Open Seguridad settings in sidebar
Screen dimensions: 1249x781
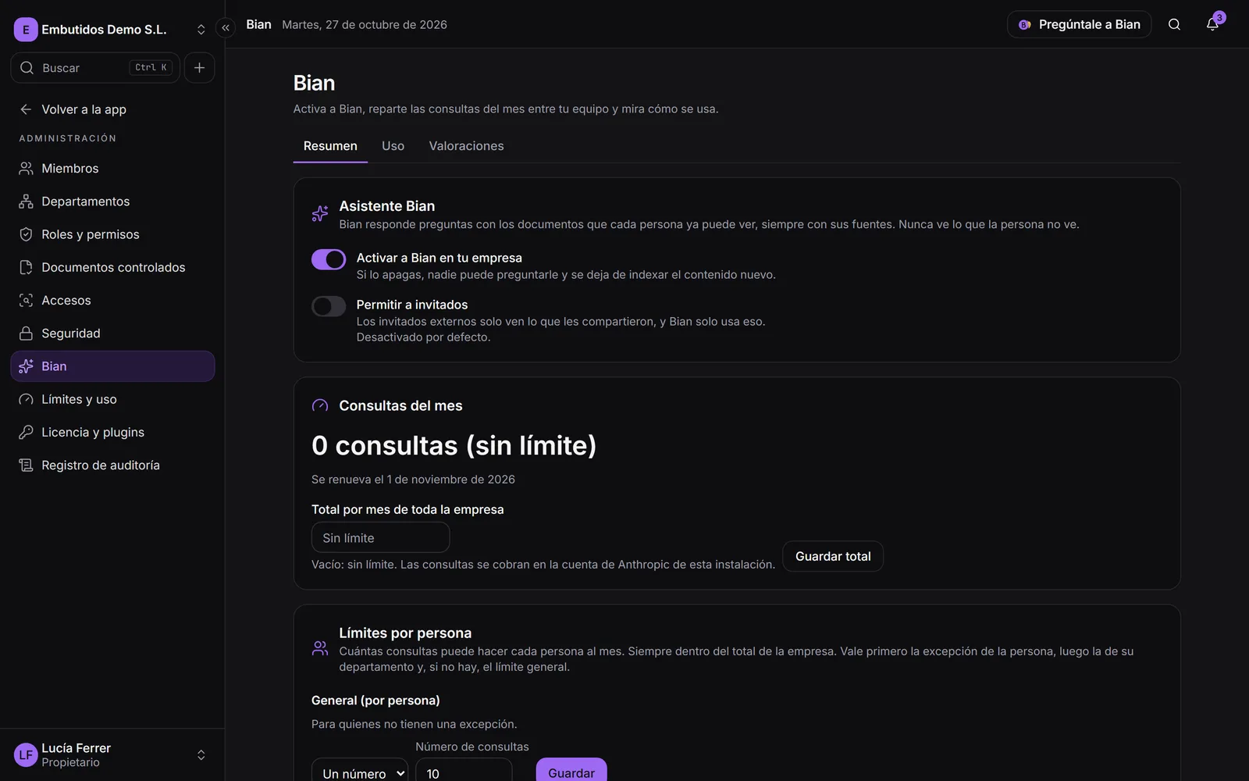[112, 333]
